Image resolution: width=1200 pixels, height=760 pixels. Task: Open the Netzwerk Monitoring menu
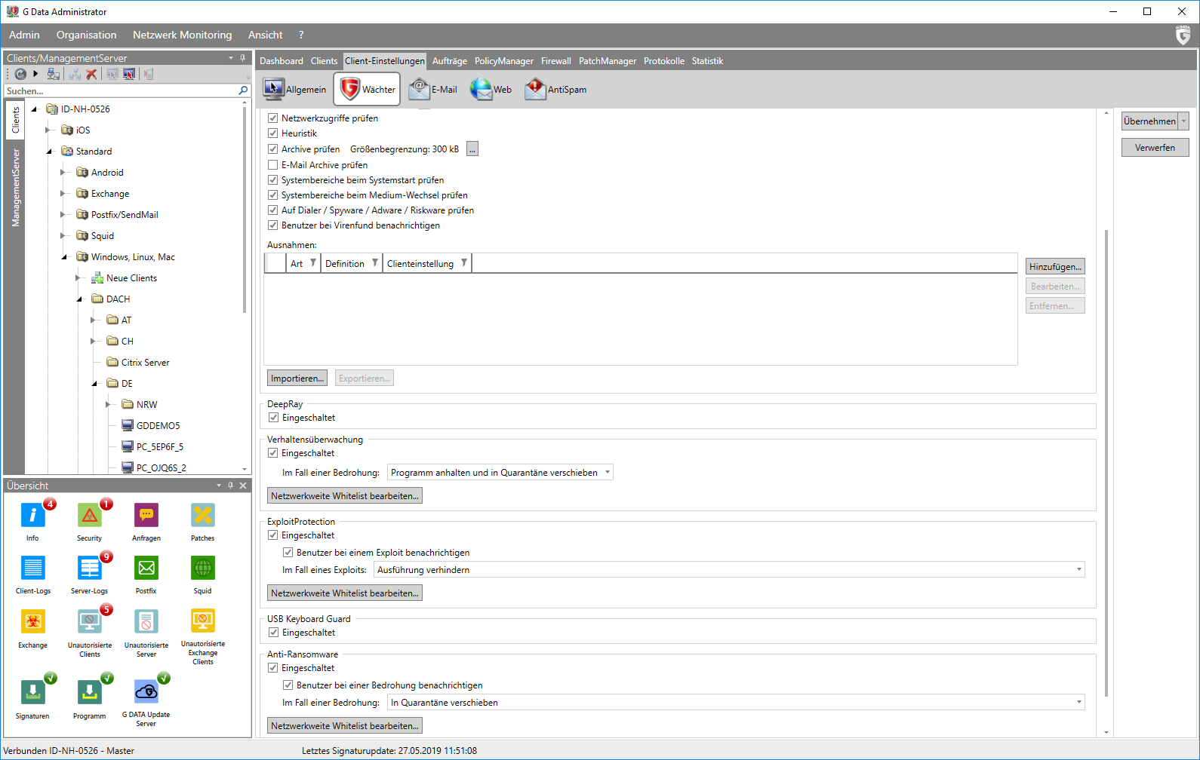tap(182, 35)
